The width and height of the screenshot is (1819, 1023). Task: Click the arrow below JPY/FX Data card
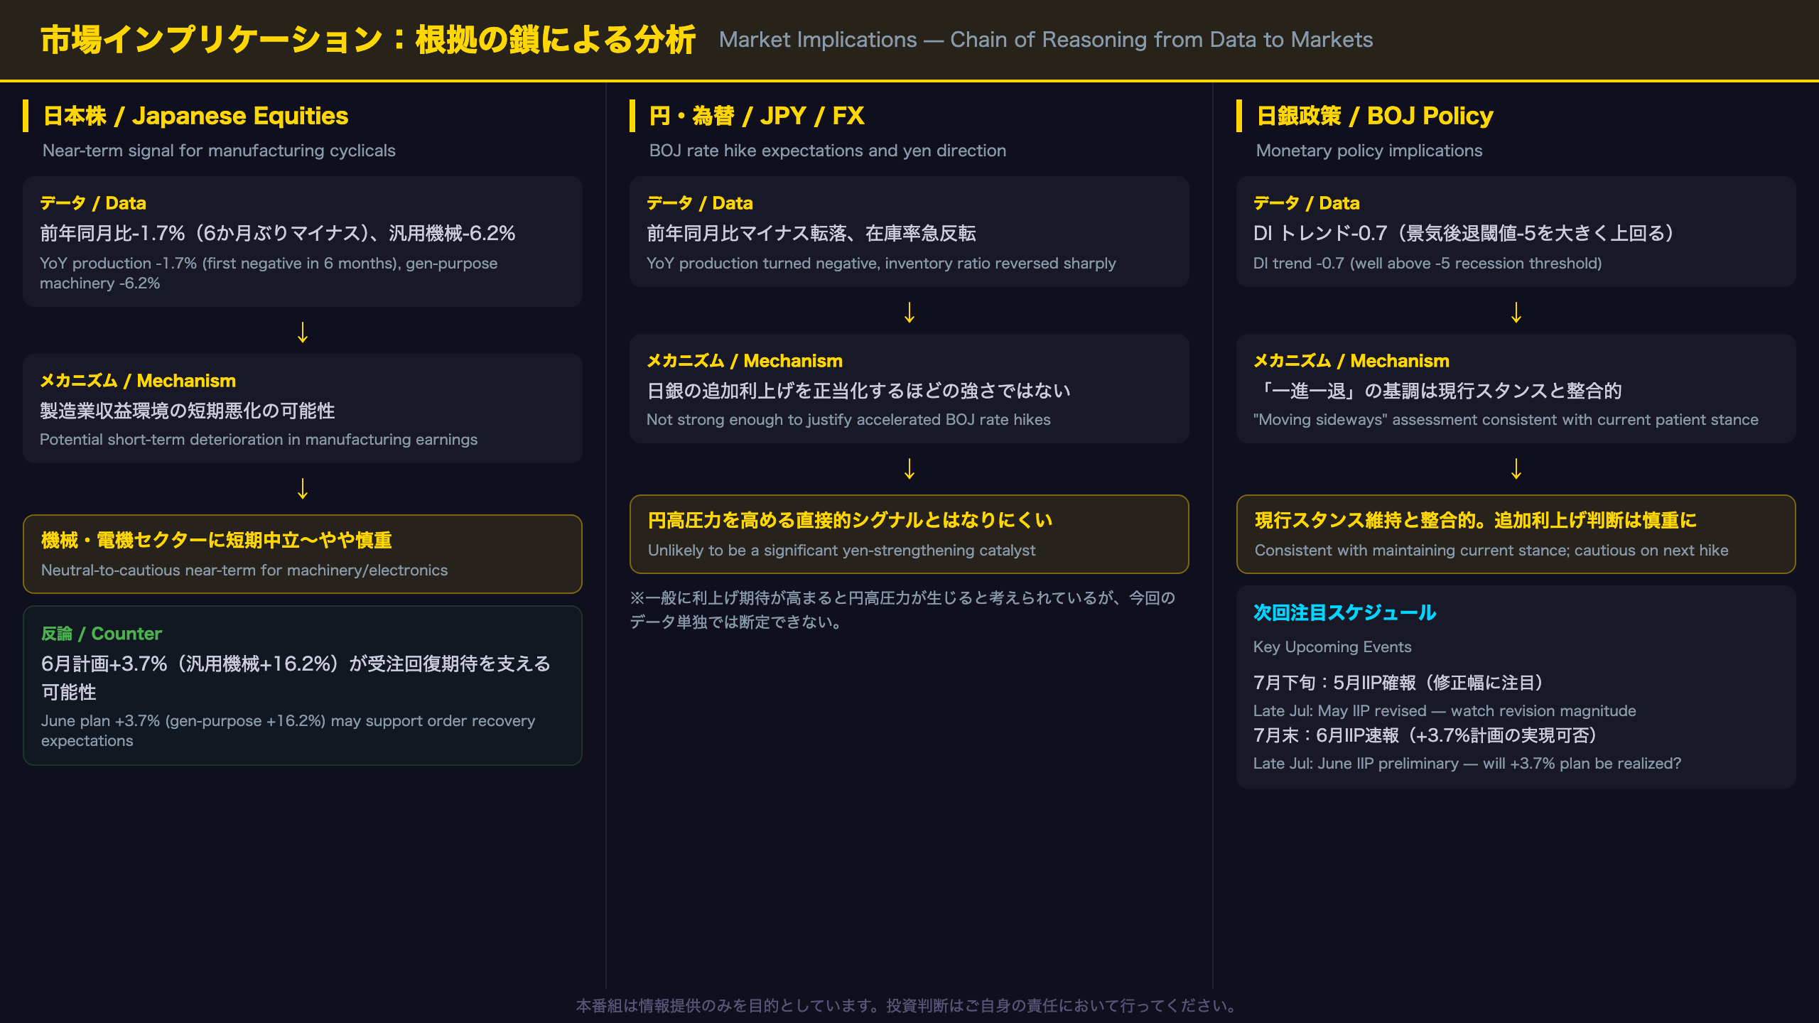tap(909, 312)
